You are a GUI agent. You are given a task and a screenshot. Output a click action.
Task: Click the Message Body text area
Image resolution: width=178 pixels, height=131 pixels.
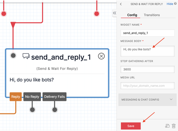[x=147, y=51]
